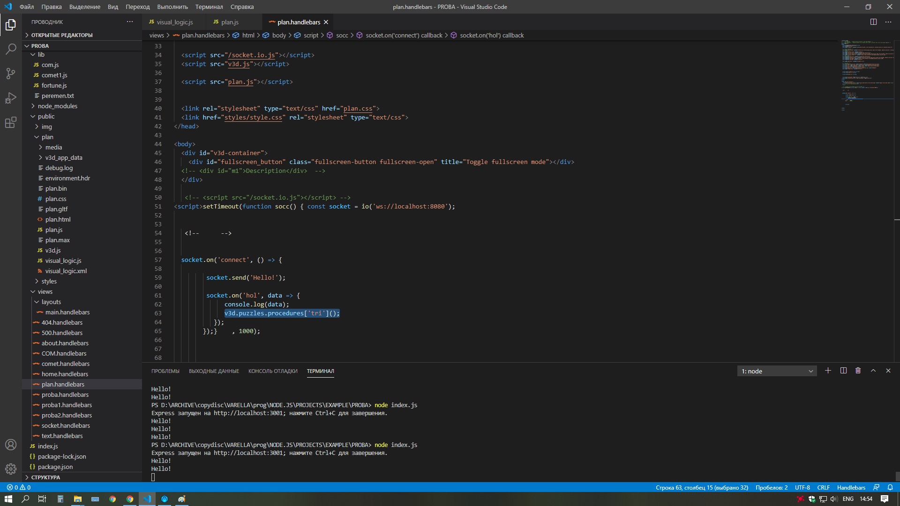Create a new terminal with plus icon
The image size is (900, 506).
(828, 371)
